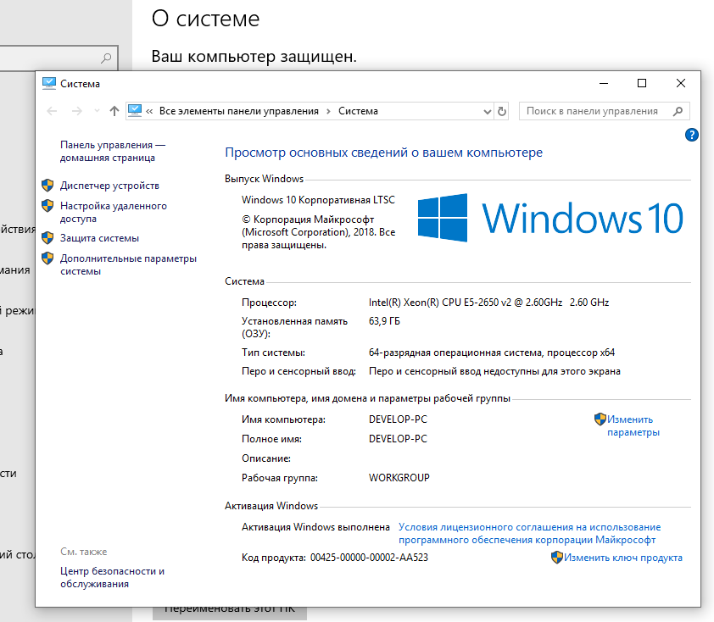Click shield icon beside Настройка удаленного доступа
This screenshot has height=622, width=714.
[x=47, y=206]
